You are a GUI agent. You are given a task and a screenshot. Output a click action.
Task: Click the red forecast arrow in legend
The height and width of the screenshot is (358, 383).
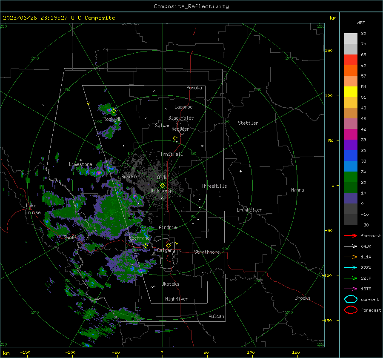coord(351,235)
